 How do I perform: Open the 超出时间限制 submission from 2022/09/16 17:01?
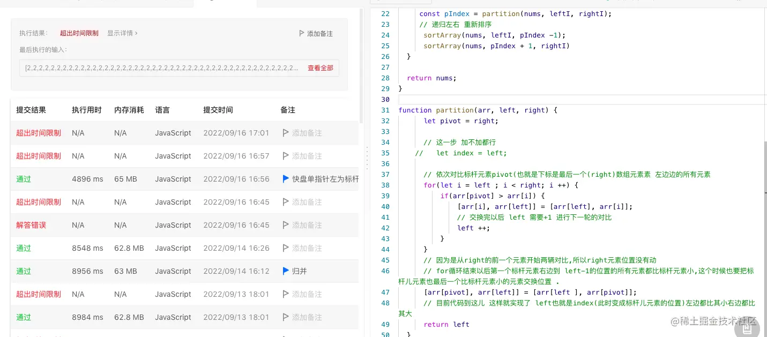[39, 133]
